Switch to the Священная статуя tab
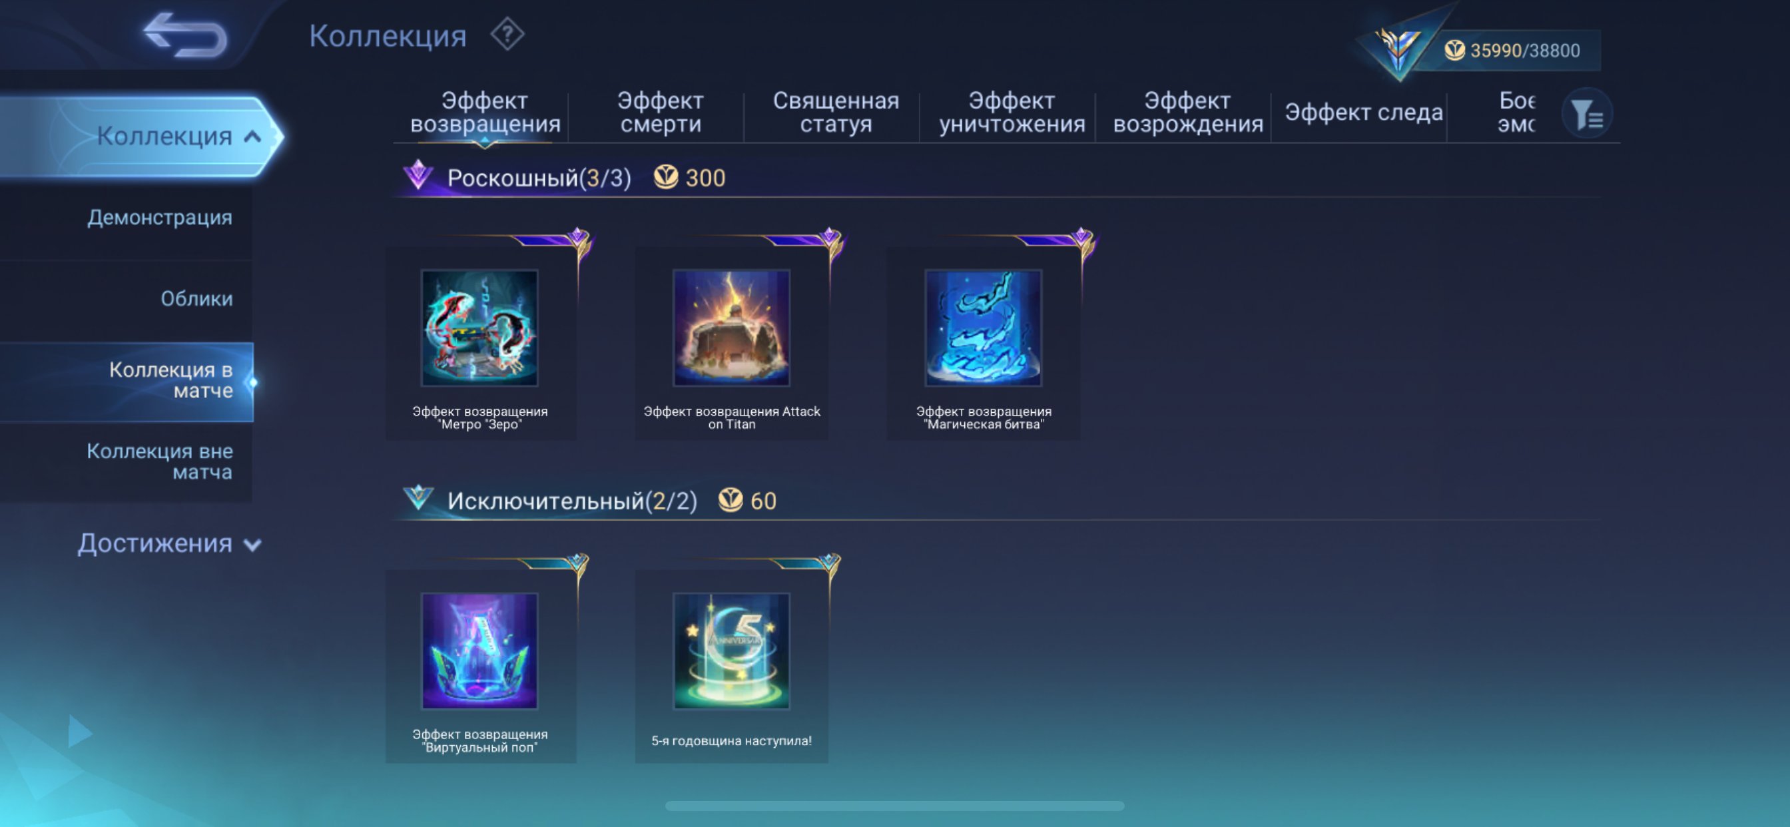The height and width of the screenshot is (827, 1790). pos(836,112)
